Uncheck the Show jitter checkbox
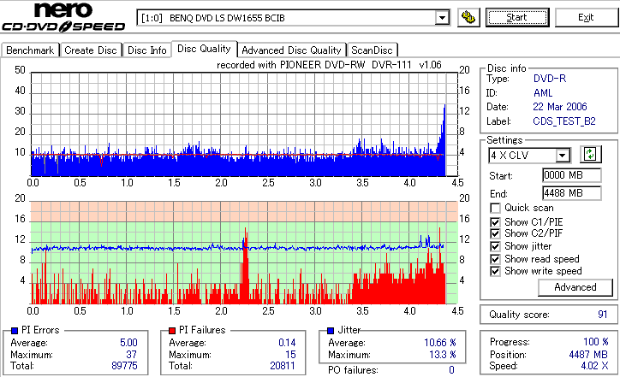620x377 pixels. click(495, 246)
